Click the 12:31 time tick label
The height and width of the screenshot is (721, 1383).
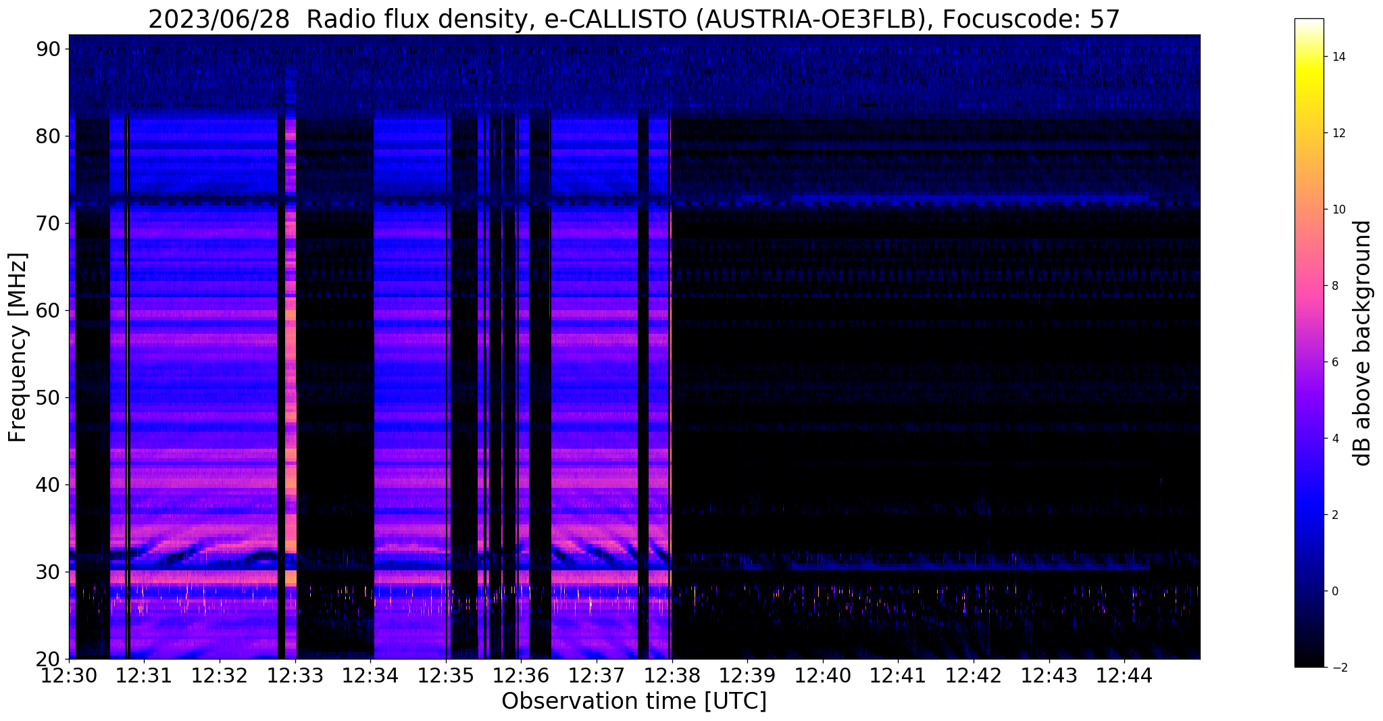144,675
